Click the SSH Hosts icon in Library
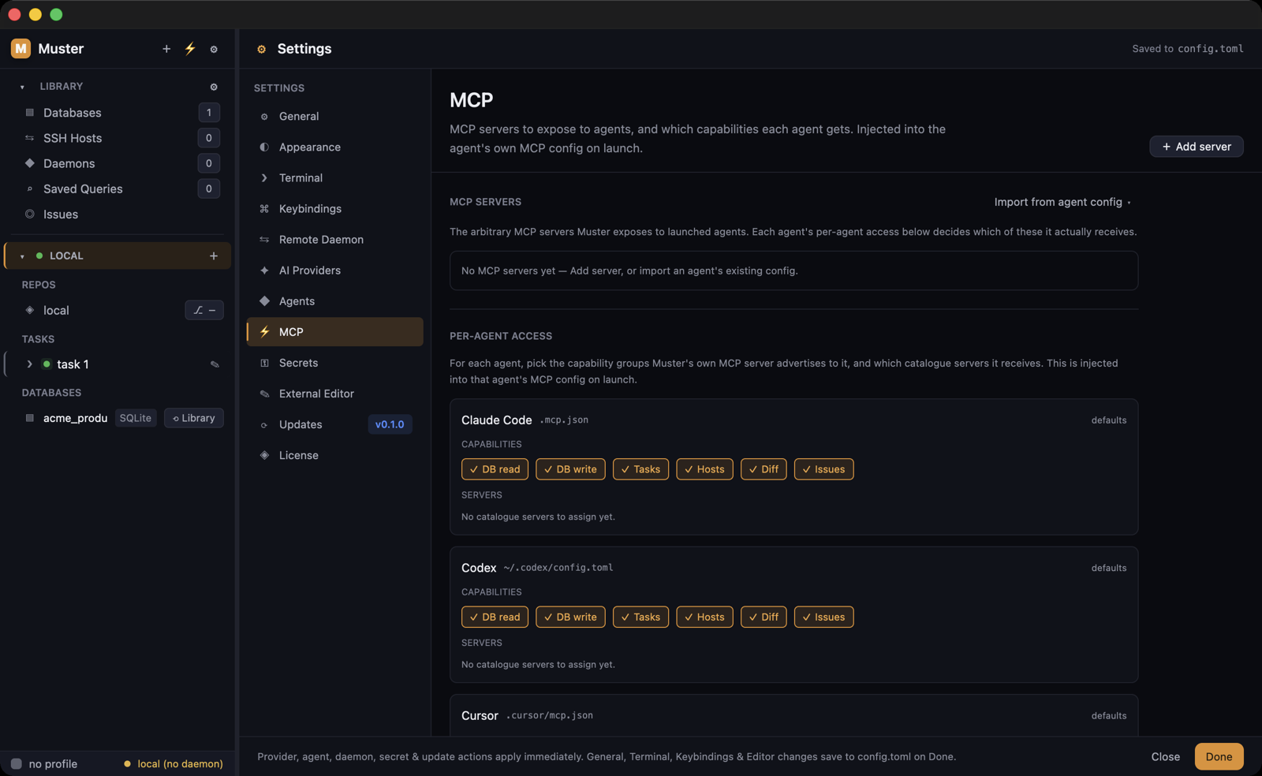Image resolution: width=1262 pixels, height=776 pixels. 30,138
